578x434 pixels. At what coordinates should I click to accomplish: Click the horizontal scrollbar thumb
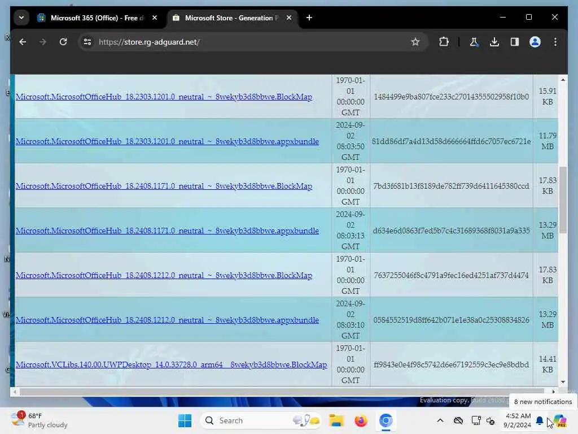(282, 392)
